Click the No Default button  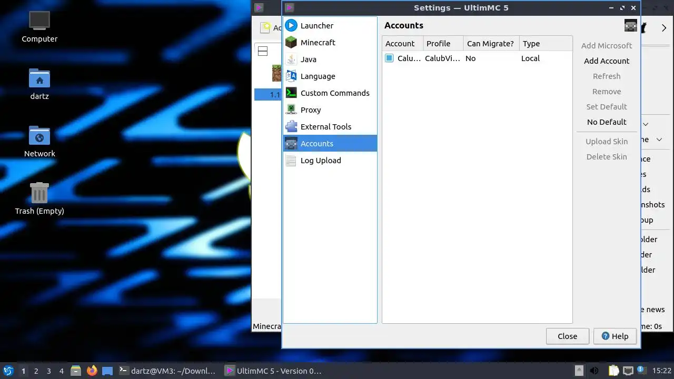(607, 122)
